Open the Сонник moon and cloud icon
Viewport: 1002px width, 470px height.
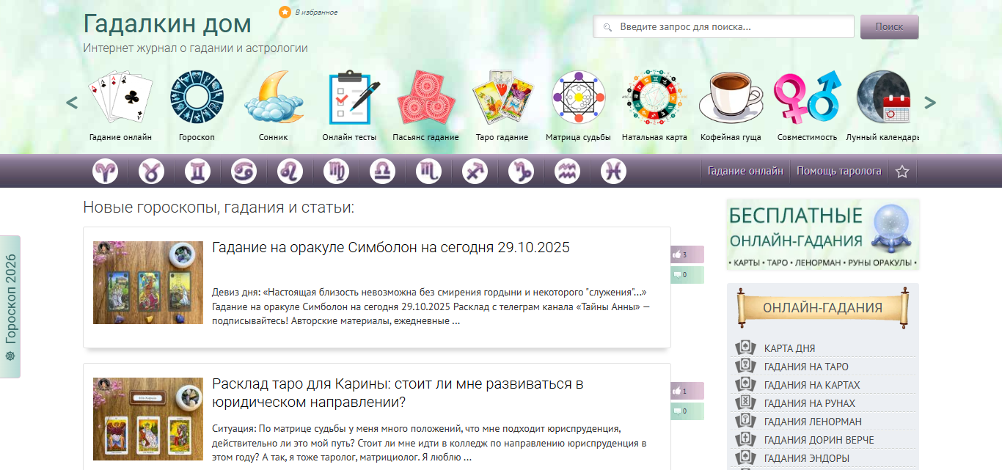click(274, 97)
